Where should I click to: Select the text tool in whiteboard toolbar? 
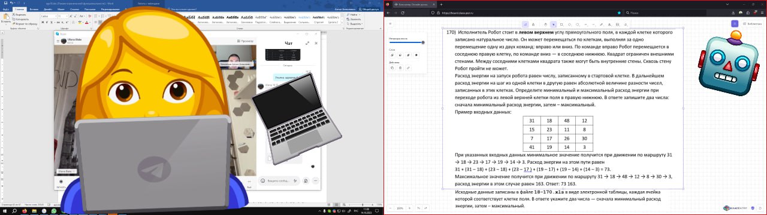(x=609, y=24)
